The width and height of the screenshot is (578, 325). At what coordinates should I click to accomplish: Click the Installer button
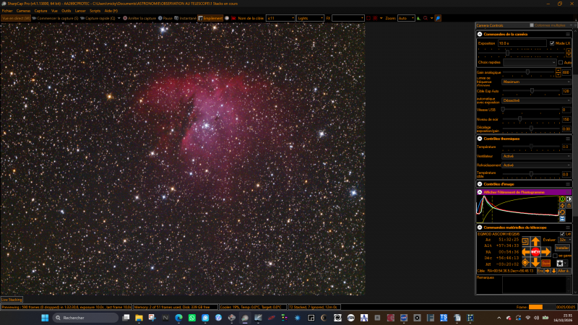tap(562, 248)
